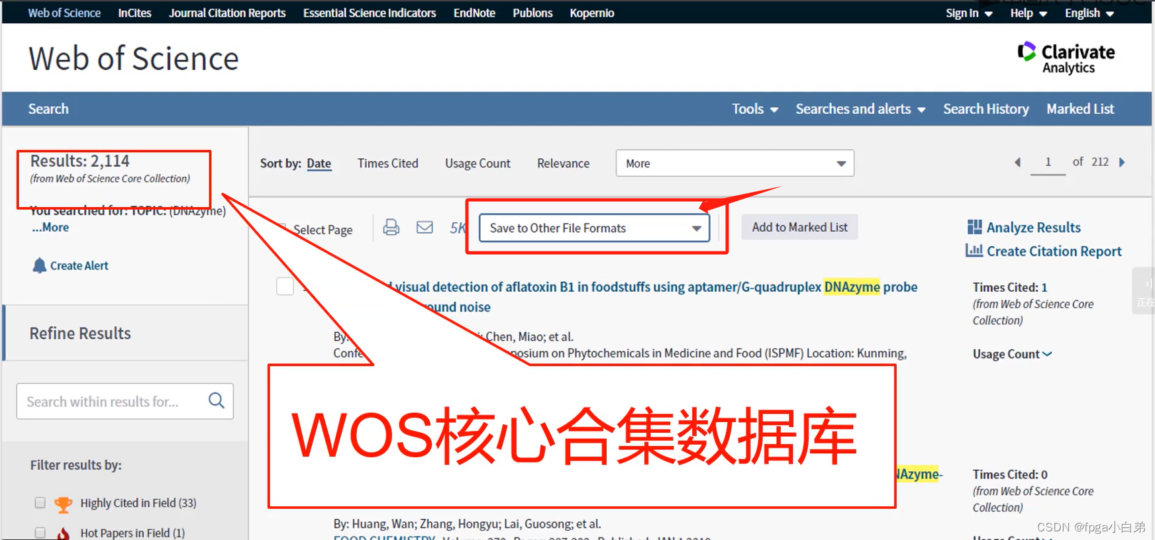Open the Web of Science top tab
Viewport: 1155px width, 540px height.
(64, 13)
